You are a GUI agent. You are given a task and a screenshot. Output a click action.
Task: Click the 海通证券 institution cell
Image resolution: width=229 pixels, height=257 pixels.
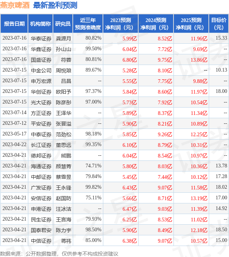41,166
